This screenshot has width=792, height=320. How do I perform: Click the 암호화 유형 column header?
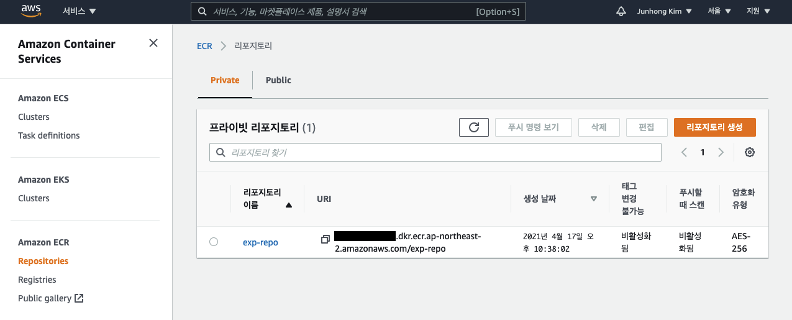click(743, 199)
